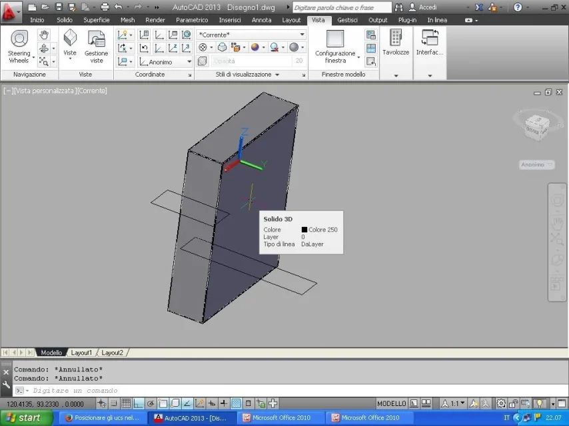Select the Pan hand tool
This screenshot has width=569, height=426.
[44, 35]
